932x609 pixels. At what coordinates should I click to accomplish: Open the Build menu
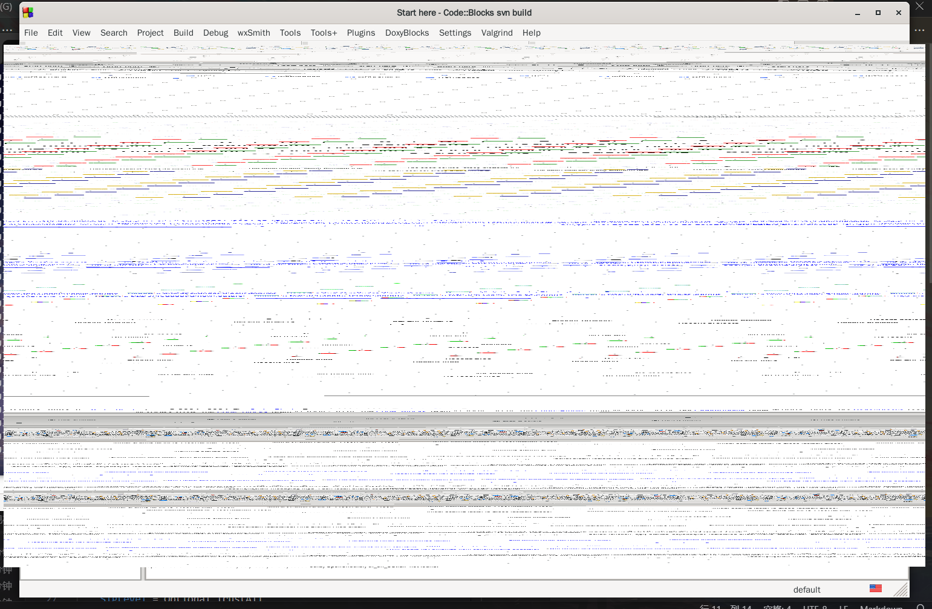click(183, 33)
